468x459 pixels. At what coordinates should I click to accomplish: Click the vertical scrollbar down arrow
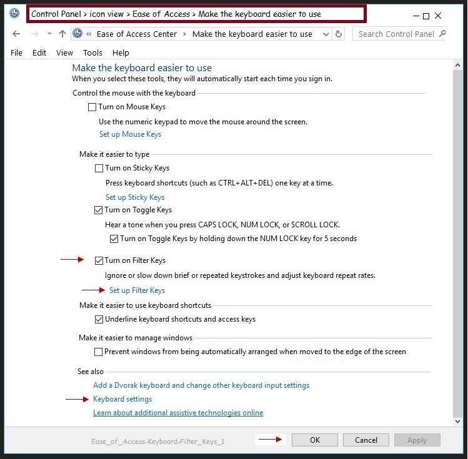coord(459,422)
